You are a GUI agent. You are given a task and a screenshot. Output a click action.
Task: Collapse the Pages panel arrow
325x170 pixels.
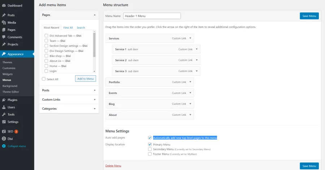point(95,15)
